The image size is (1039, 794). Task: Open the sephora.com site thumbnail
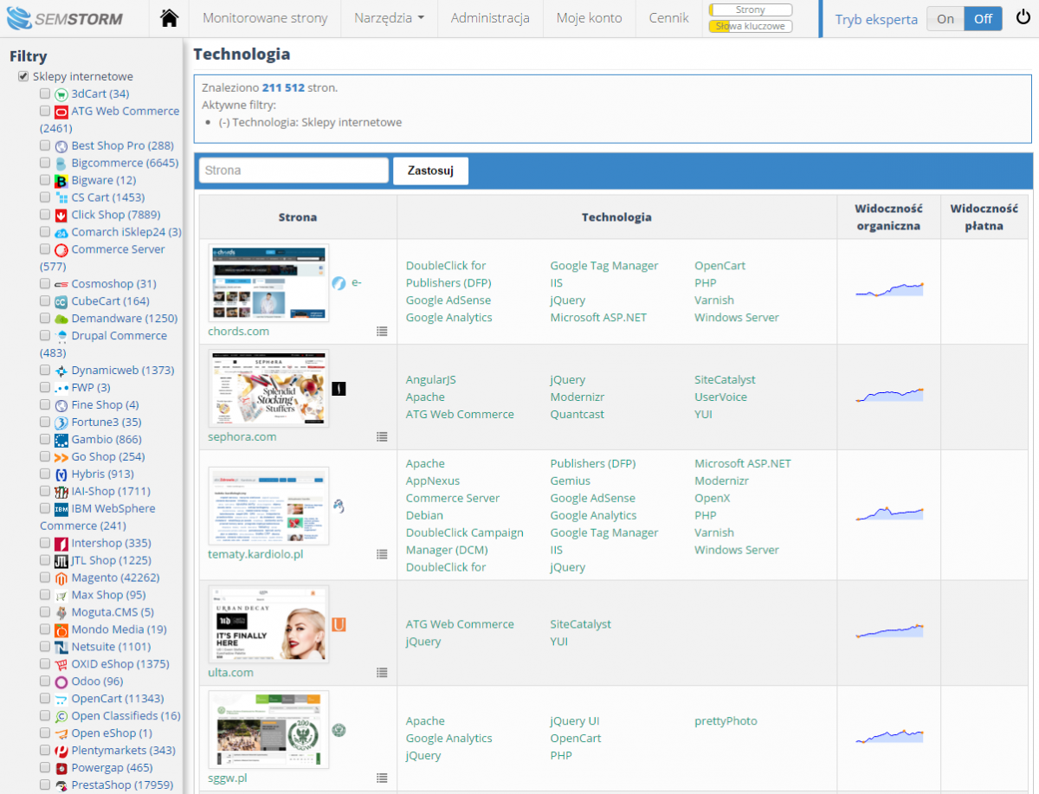(269, 389)
